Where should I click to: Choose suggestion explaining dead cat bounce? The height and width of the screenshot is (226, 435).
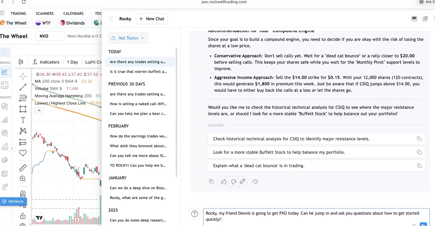pyautogui.click(x=317, y=166)
